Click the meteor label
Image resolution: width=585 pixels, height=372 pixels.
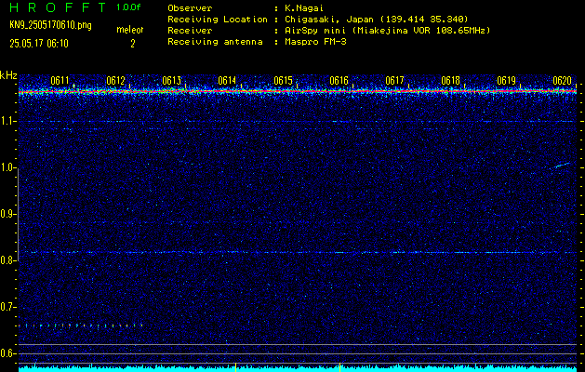click(130, 30)
